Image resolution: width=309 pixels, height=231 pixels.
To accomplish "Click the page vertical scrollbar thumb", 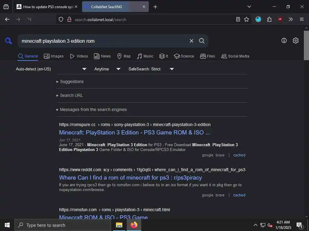I will [x=306, y=45].
